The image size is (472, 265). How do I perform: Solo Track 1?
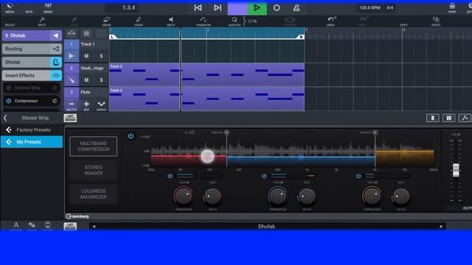click(x=101, y=56)
